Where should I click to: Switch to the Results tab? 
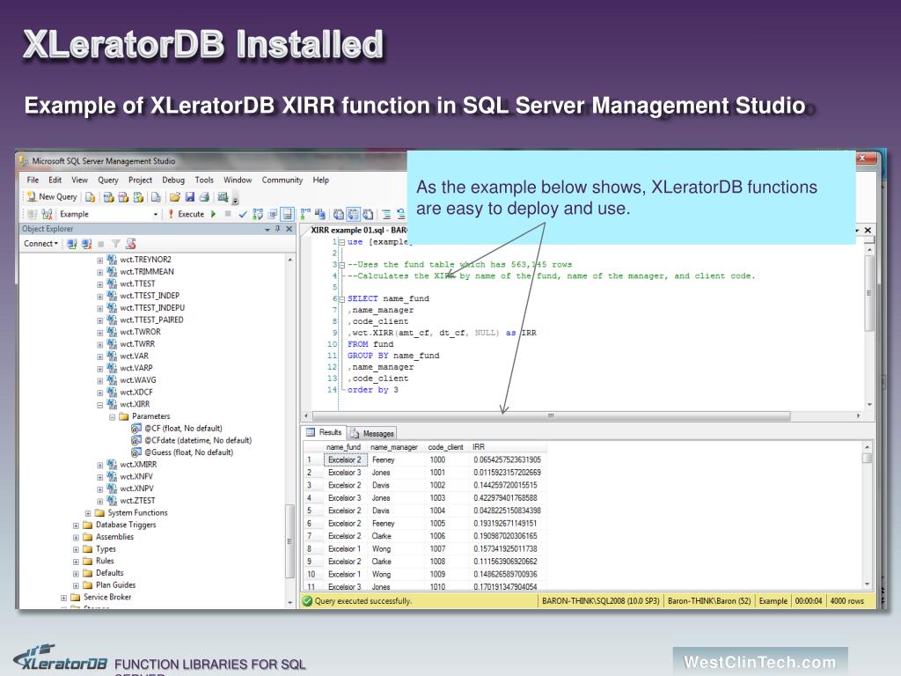coord(325,432)
